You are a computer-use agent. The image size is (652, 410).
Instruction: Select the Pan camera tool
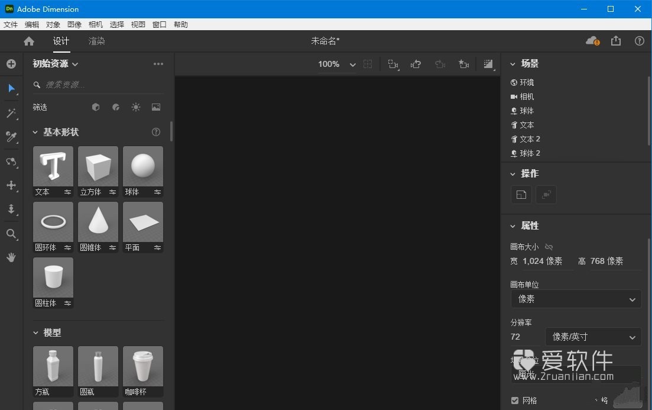11,185
